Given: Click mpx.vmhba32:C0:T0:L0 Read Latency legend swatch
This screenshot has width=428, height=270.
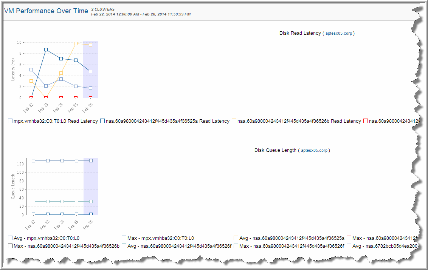Looking at the screenshot, I should [10, 121].
